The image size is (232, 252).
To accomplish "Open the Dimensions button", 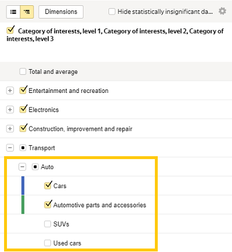I will pyautogui.click(x=61, y=12).
